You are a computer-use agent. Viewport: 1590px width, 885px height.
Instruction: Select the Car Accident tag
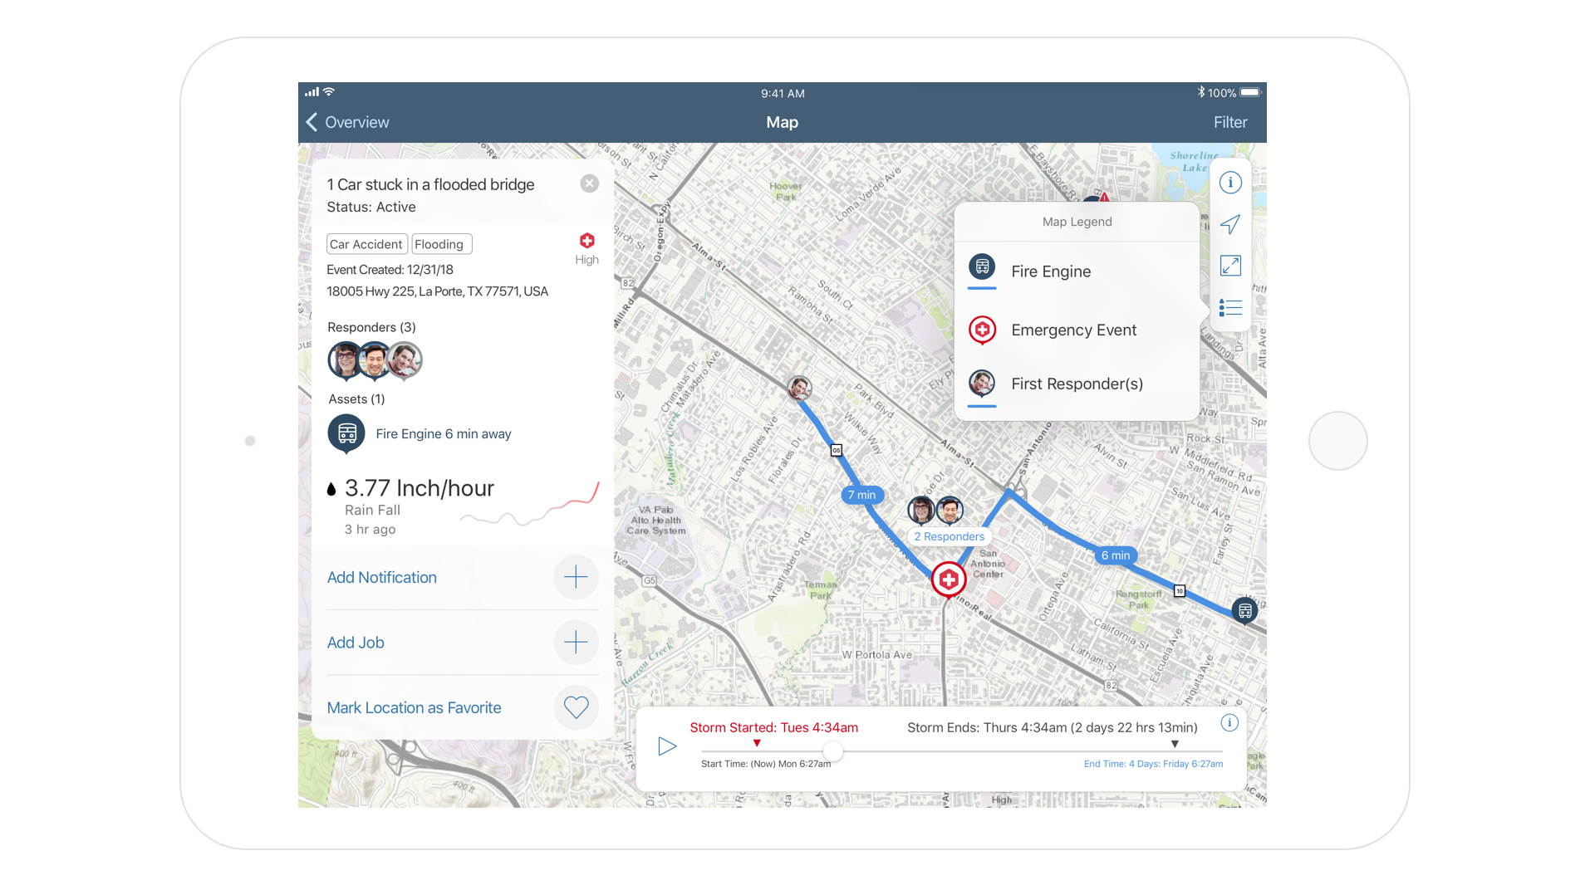[x=366, y=244]
